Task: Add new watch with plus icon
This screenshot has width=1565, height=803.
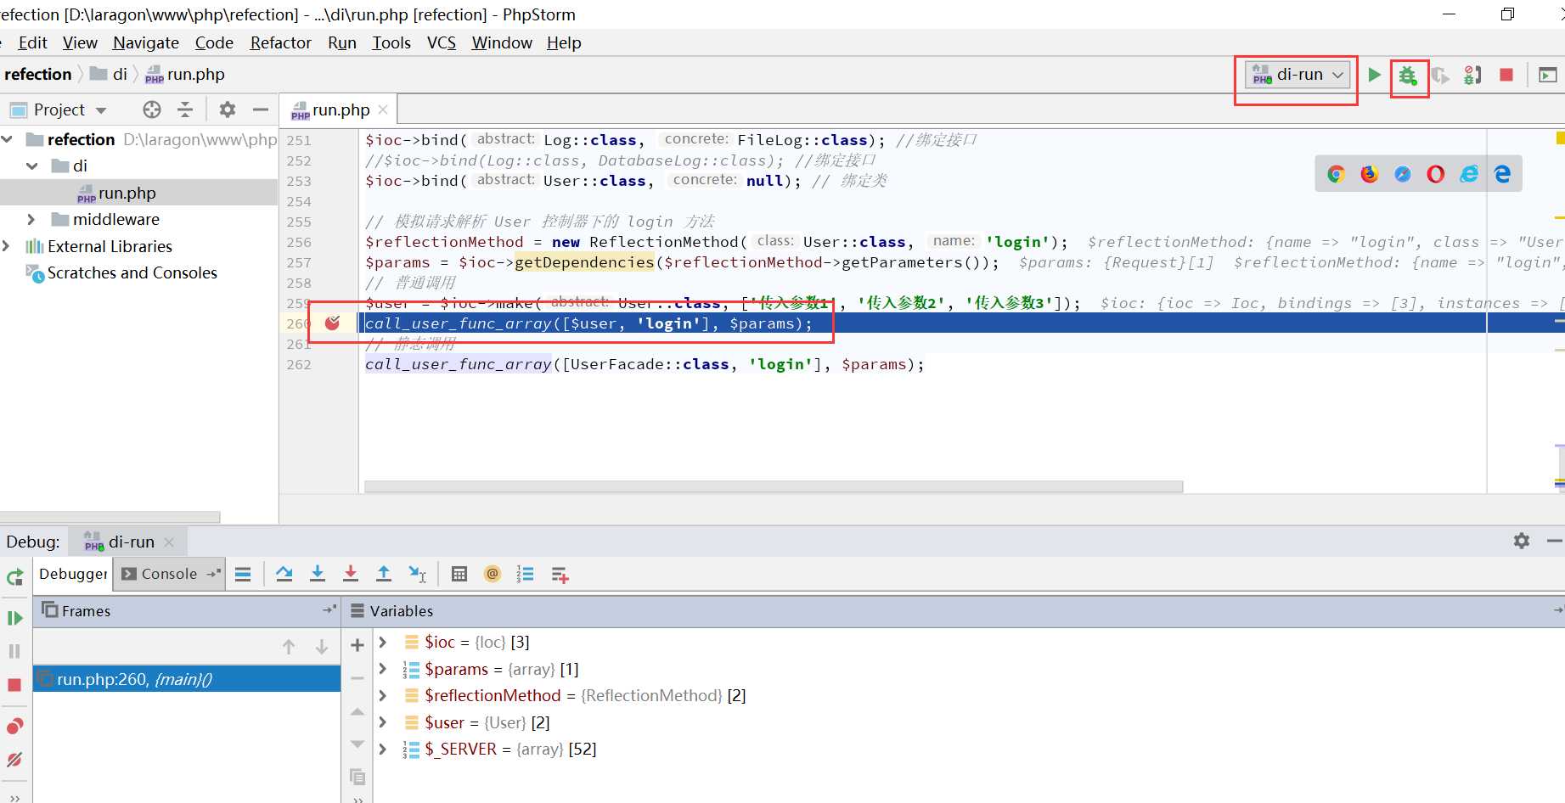Action: (357, 645)
